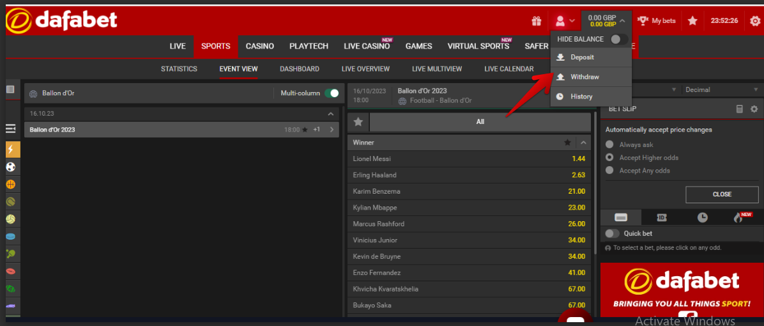Toggle the Multi-column switch
This screenshot has width=764, height=326.
[332, 93]
